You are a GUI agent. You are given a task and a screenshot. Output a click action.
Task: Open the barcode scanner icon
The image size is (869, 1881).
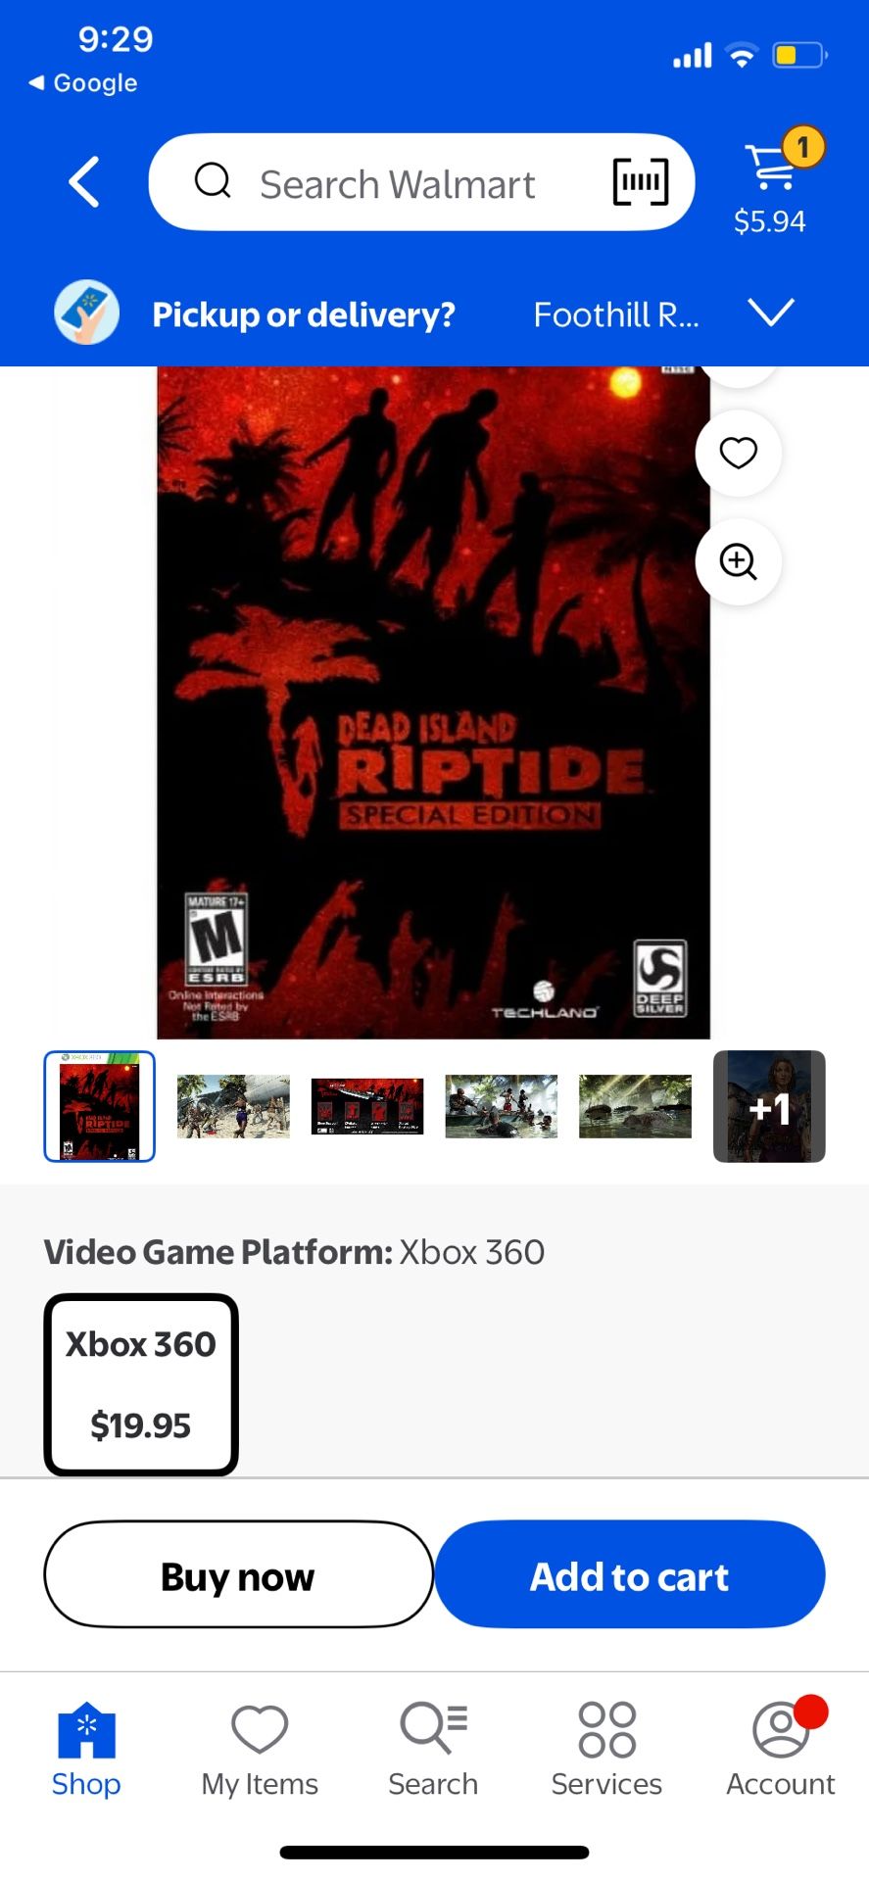[641, 182]
